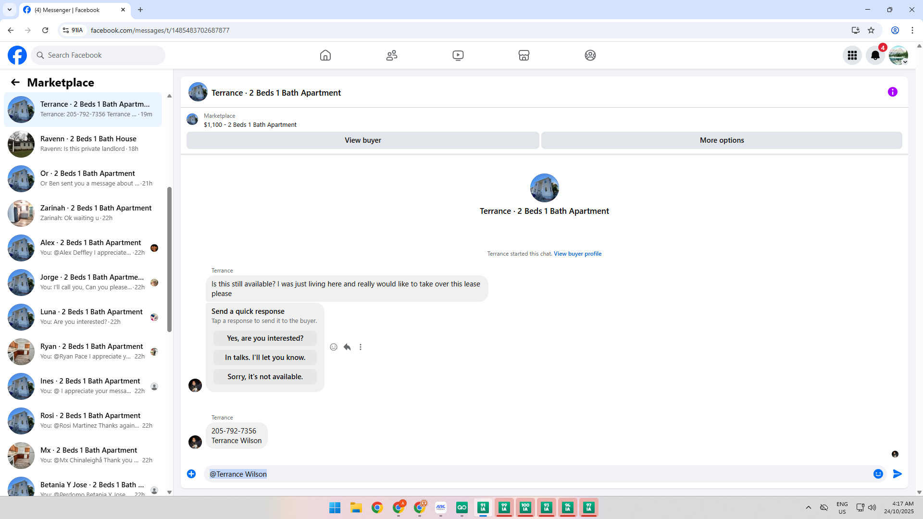Reload the page in Chrome

point(45,30)
